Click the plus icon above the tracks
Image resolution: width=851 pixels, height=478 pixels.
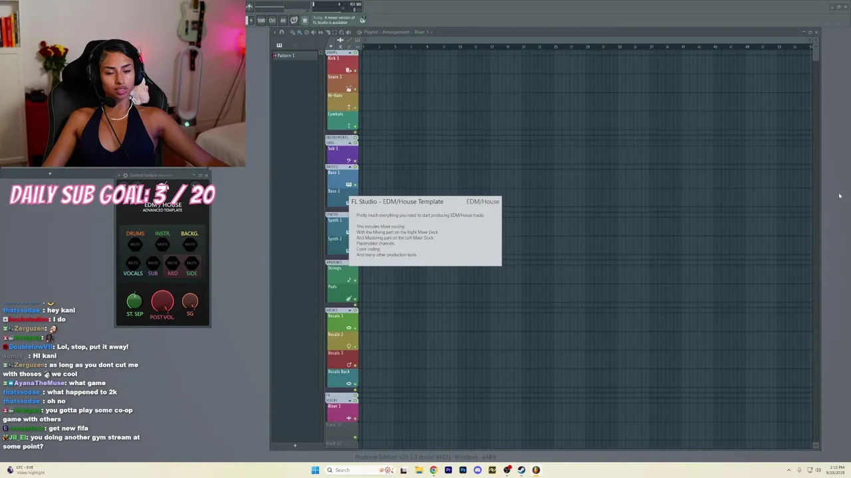[330, 46]
